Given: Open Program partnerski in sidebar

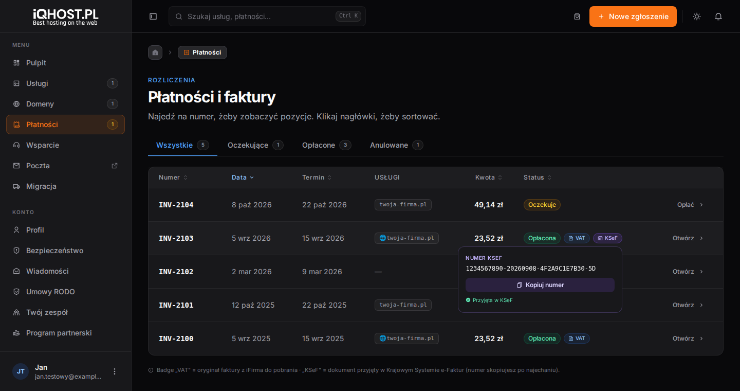Looking at the screenshot, I should pyautogui.click(x=65, y=333).
